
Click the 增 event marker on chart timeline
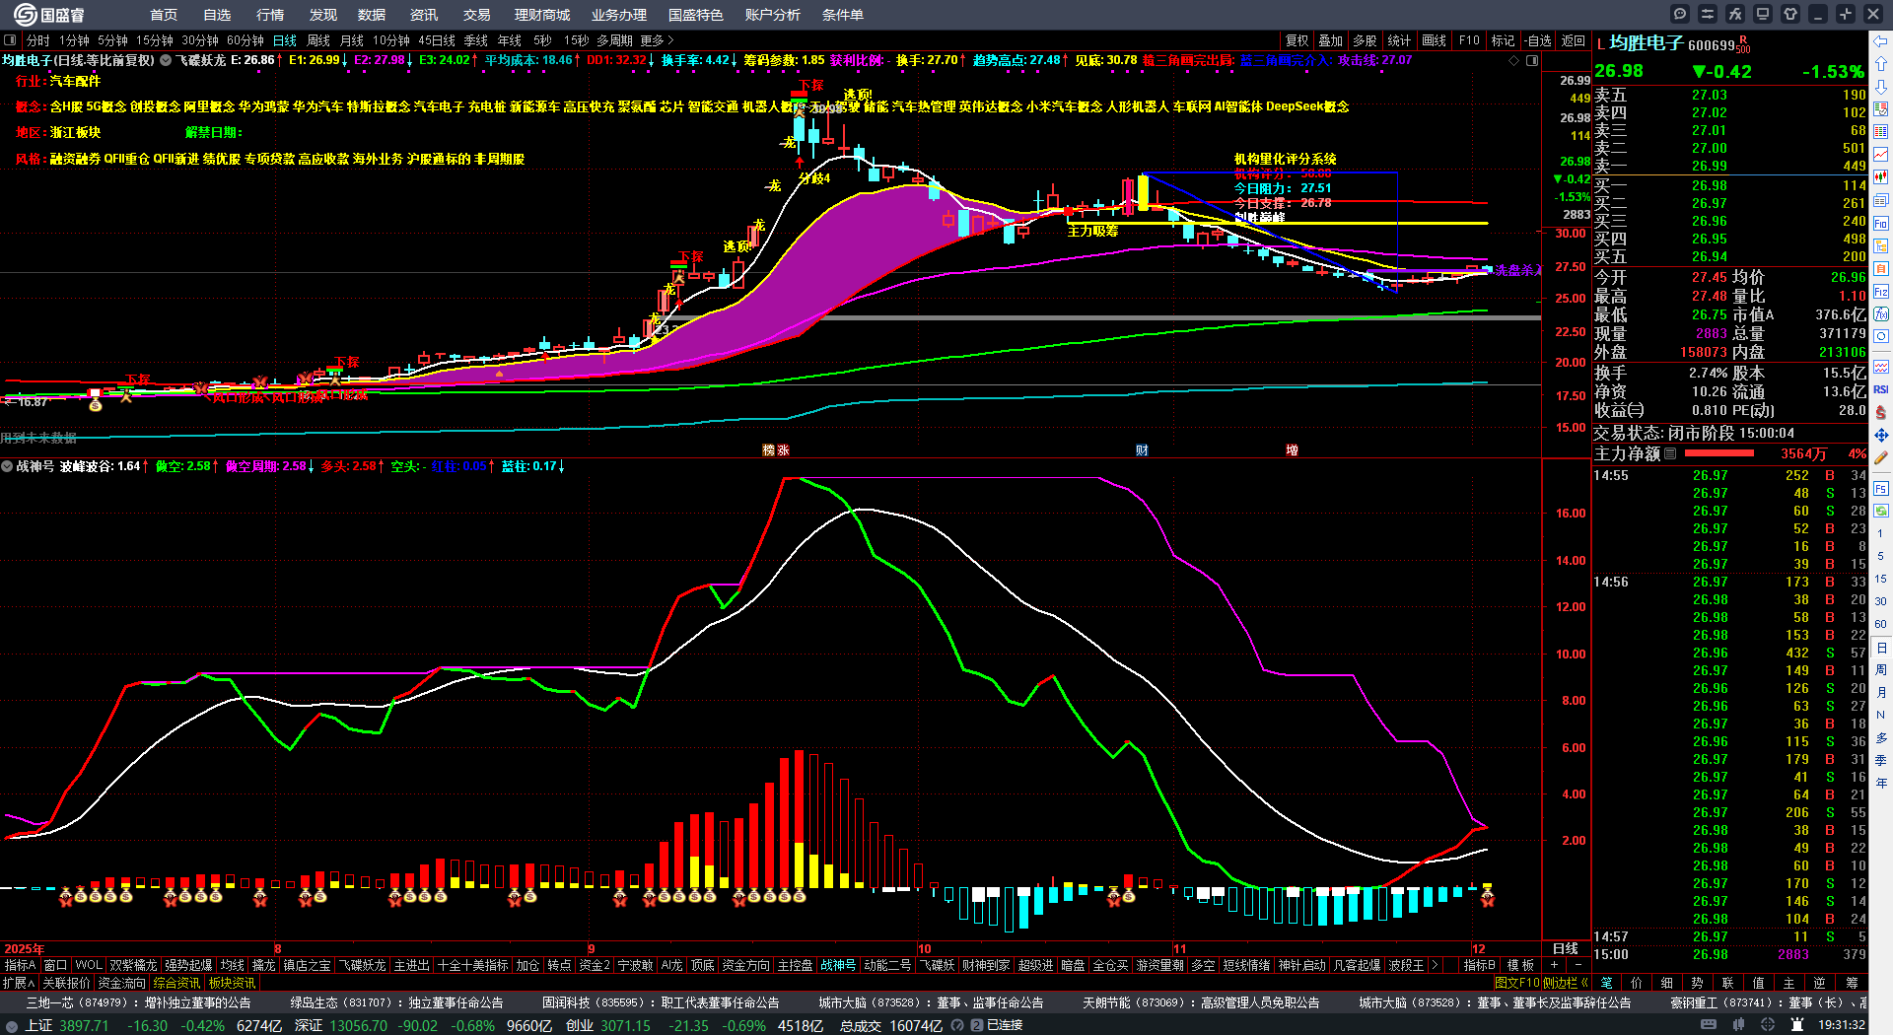(1292, 449)
